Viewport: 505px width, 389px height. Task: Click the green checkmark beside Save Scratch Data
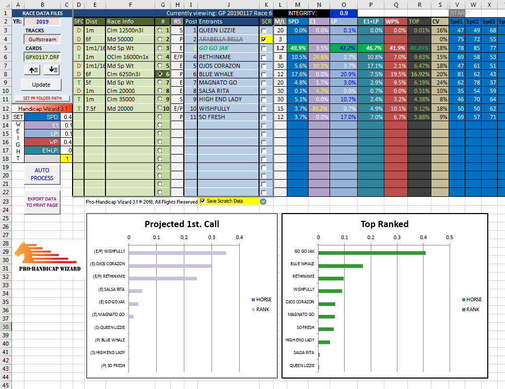[263, 202]
